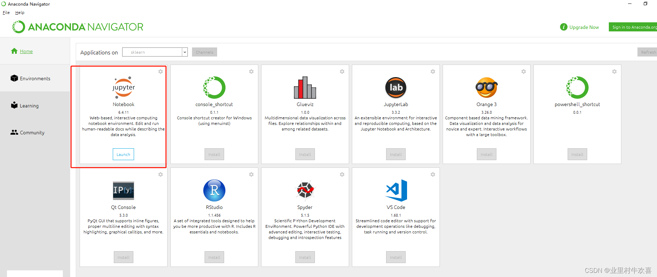Click the powershell_shortcut app icon
Viewport: 657px width, 277px height.
pos(577,87)
